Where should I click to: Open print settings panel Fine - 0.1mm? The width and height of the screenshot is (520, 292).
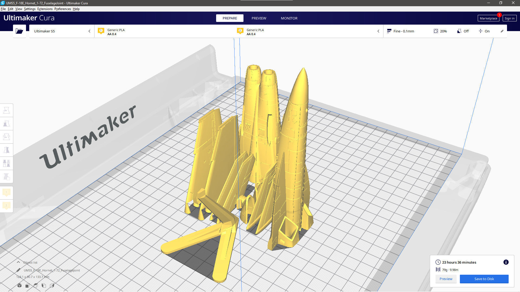445,31
